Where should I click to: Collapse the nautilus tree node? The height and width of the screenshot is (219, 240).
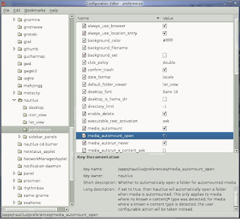[14, 100]
